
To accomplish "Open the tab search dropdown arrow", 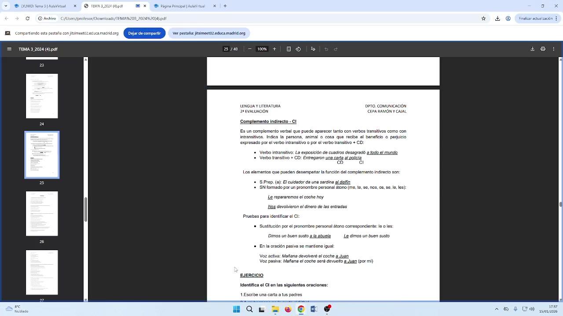I will pos(6,6).
